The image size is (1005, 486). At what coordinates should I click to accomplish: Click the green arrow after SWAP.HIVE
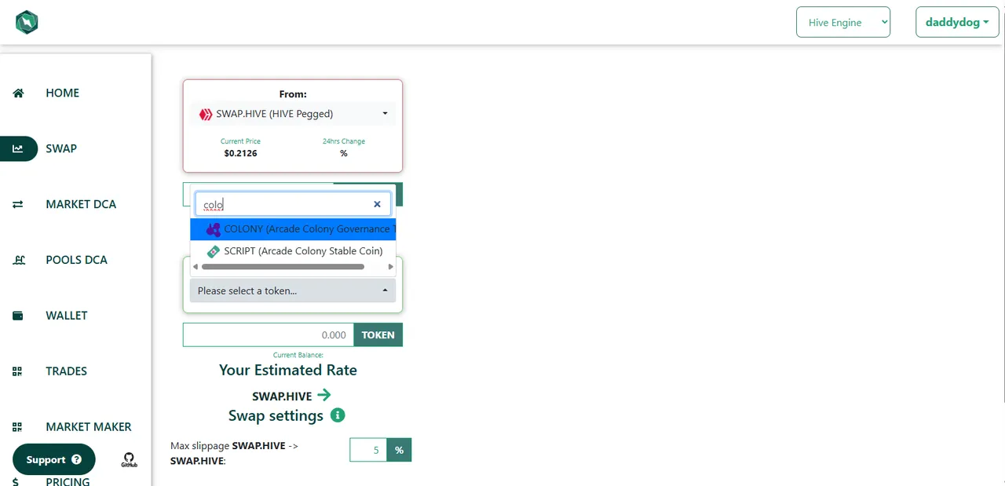coord(323,395)
